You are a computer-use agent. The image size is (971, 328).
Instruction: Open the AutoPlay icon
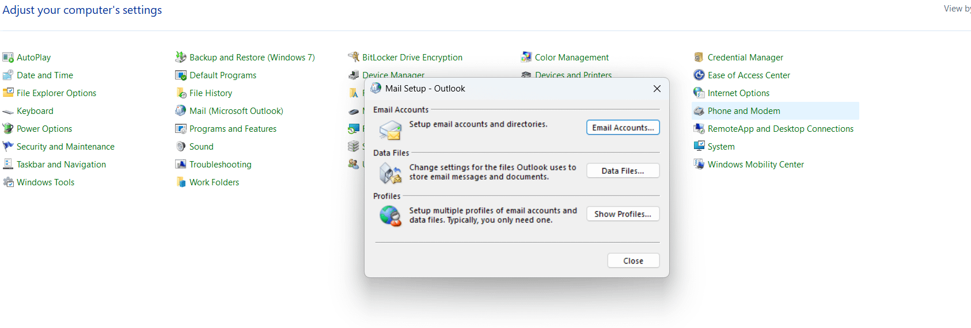click(x=8, y=58)
